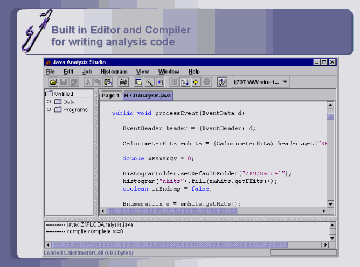The image size is (360, 267).
Task: Click the yellow arrow toolbar icon
Action: pos(196,82)
